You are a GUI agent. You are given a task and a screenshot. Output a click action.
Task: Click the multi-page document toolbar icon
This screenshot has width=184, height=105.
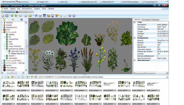(61, 16)
